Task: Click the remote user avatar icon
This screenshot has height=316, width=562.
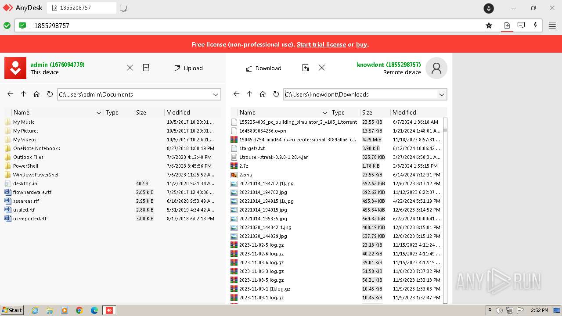Action: 436,68
